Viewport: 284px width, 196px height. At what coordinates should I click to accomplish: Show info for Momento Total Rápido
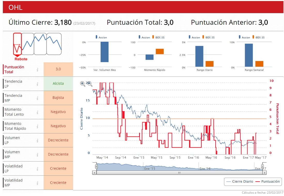click(37, 126)
